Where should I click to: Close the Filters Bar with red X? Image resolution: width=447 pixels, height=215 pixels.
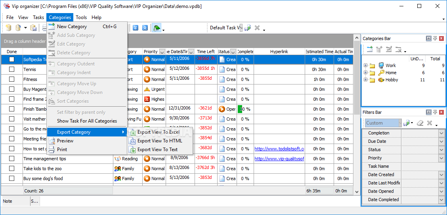coord(441,112)
